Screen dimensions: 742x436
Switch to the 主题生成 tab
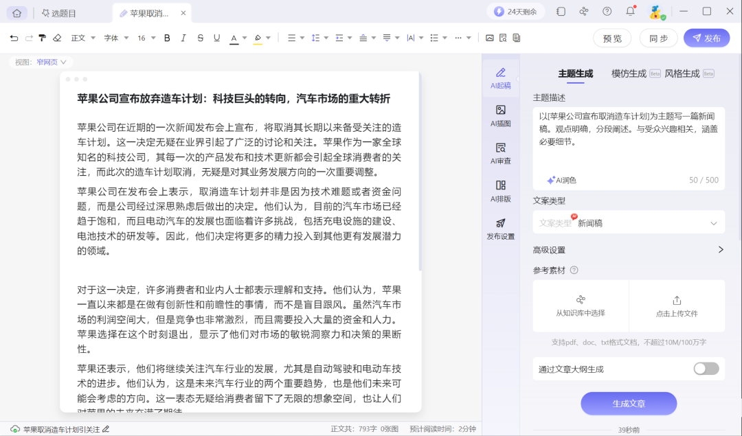point(576,73)
